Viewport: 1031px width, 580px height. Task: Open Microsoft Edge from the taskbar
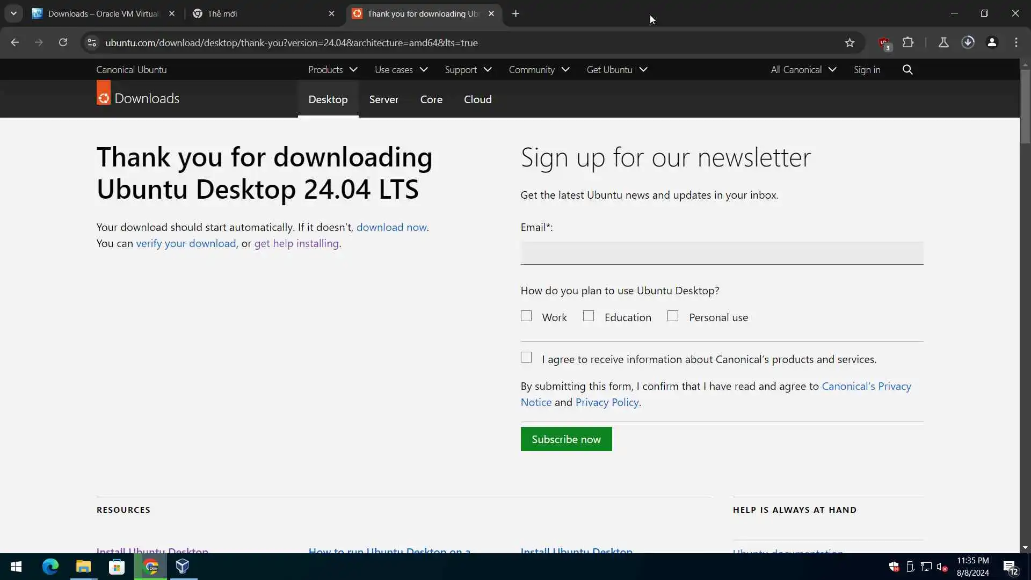click(50, 567)
